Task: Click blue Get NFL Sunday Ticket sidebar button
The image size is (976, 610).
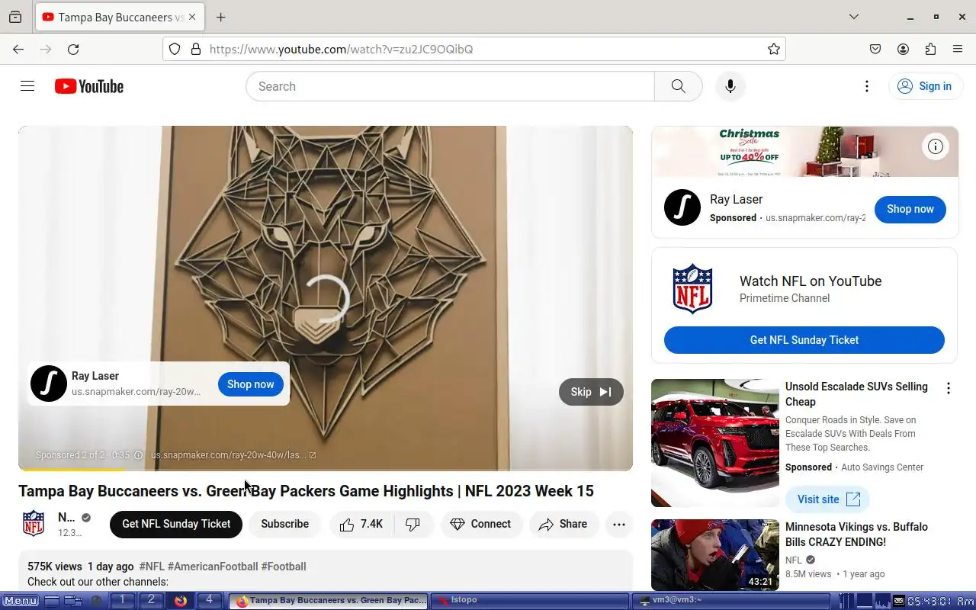Action: (x=804, y=340)
